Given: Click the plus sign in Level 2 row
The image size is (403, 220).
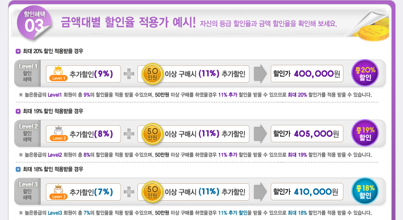Looking at the screenshot, I should click(129, 134).
